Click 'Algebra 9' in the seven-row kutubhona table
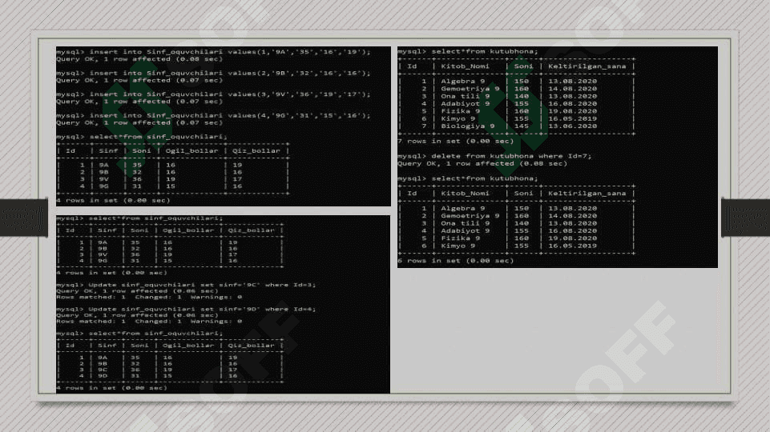The height and width of the screenshot is (432, 770). point(462,82)
